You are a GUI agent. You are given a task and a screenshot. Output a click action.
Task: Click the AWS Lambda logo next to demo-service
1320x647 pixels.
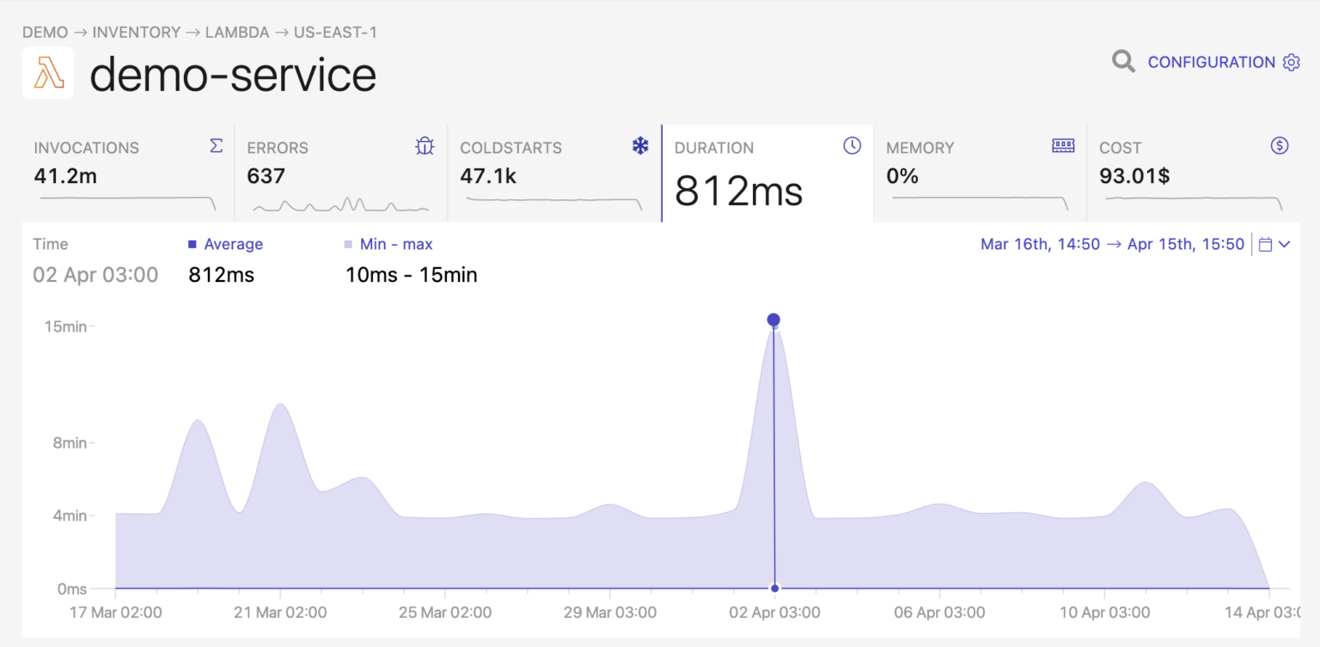pos(47,74)
